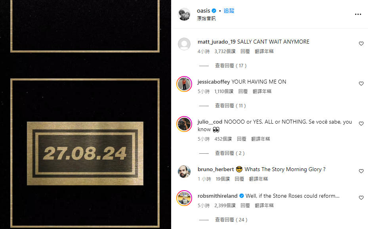The image size is (368, 229).
Task: Open matt_jurado_19's default avatar
Action: [184, 44]
